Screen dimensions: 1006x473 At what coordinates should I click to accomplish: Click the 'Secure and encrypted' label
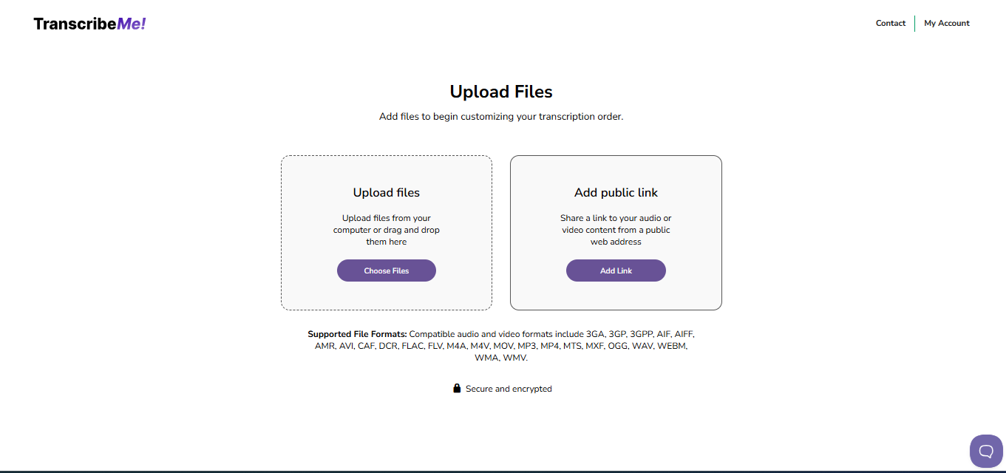click(509, 388)
